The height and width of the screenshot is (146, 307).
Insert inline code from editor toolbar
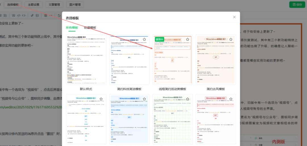pos(18,15)
